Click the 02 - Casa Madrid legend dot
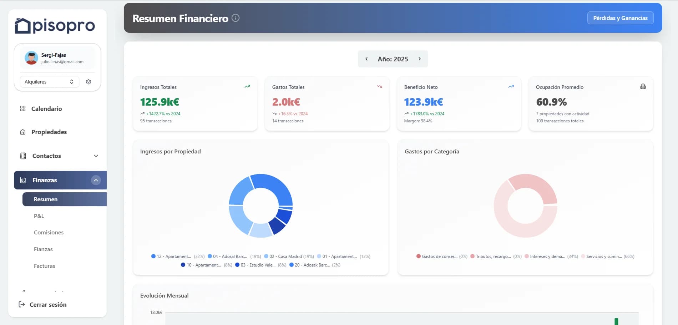The width and height of the screenshot is (678, 325). (x=266, y=256)
